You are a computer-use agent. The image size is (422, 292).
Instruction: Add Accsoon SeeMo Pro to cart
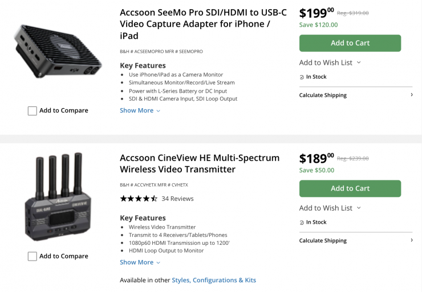click(350, 43)
